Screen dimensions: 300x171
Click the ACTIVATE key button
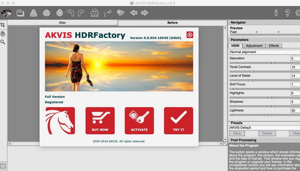(x=139, y=120)
